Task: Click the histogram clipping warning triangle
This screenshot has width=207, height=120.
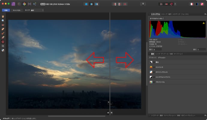Action: [x=204, y=23]
